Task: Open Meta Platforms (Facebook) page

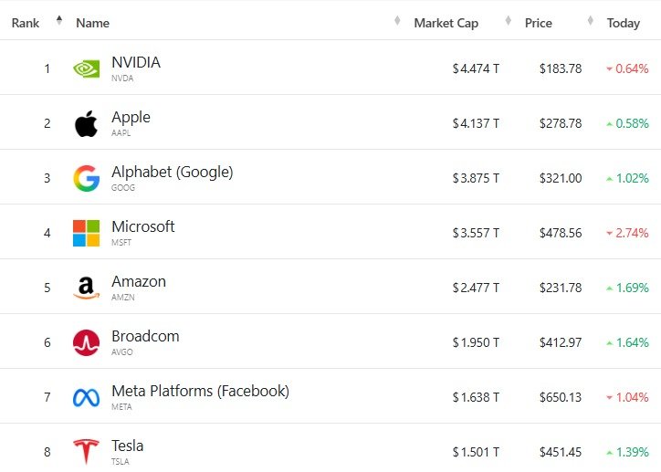Action: (x=200, y=392)
